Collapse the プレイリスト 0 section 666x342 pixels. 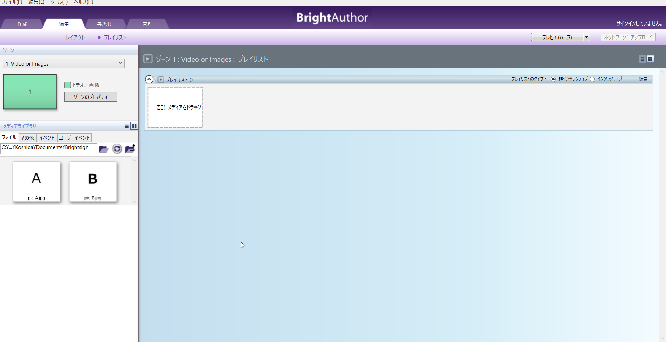149,79
